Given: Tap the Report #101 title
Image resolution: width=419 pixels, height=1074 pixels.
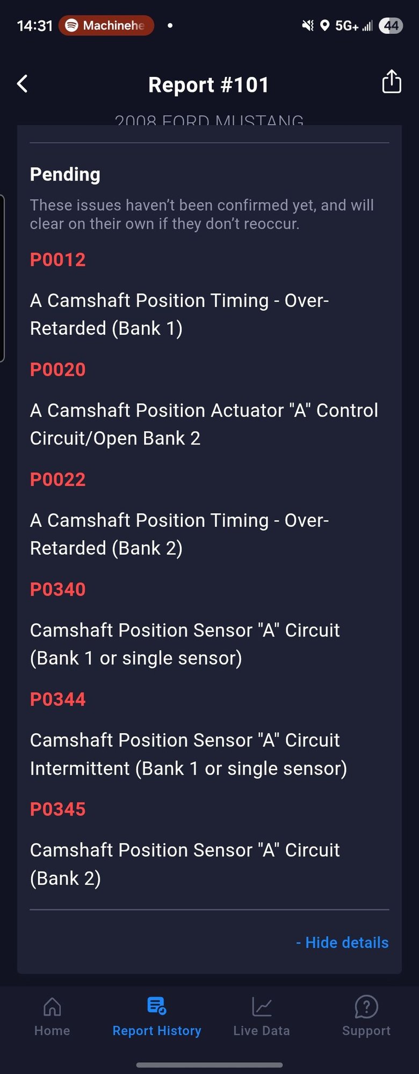Looking at the screenshot, I should (208, 85).
